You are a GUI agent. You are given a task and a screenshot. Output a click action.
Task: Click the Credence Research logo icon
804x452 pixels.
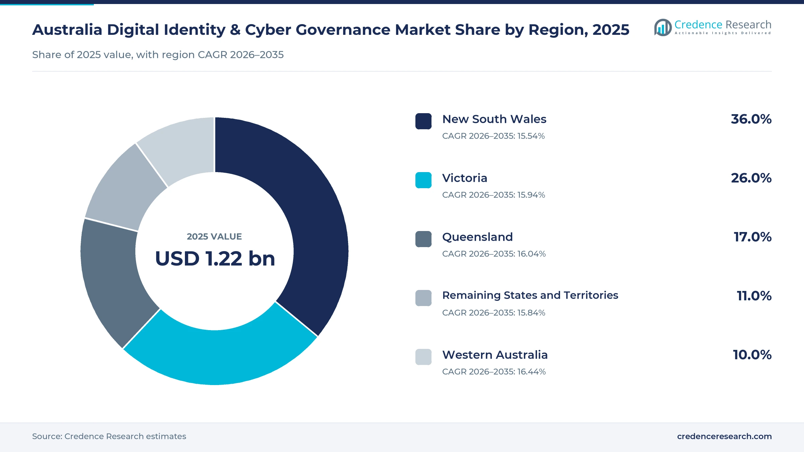coord(663,27)
